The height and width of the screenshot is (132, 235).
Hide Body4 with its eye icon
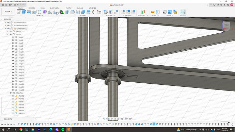(x=13, y=40)
